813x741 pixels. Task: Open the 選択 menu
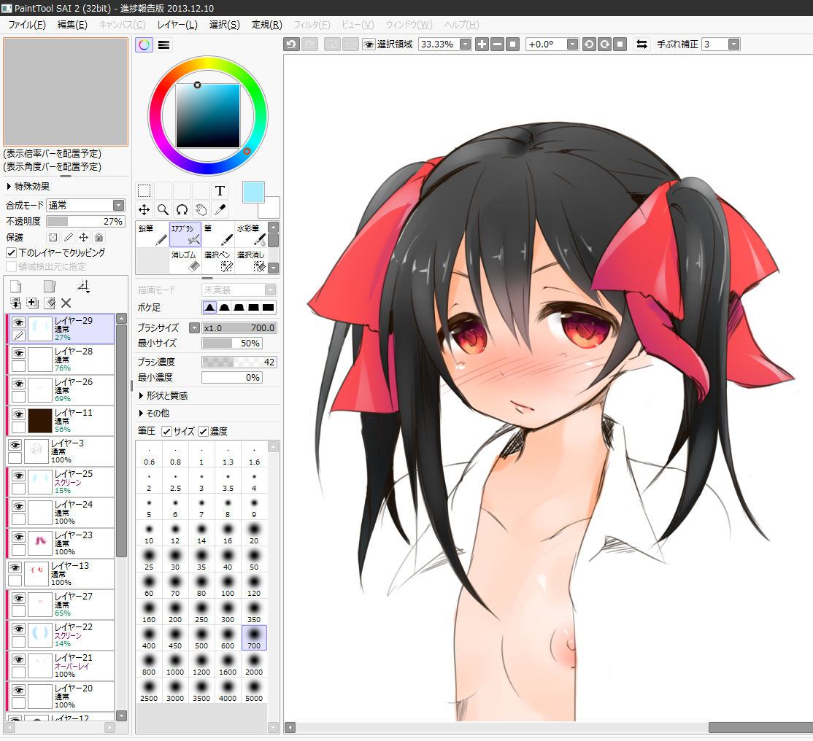[x=225, y=24]
